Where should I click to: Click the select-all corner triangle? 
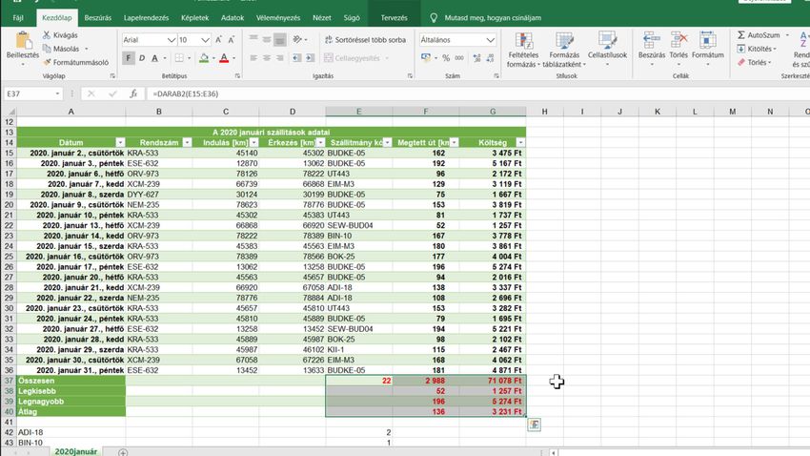point(9,112)
